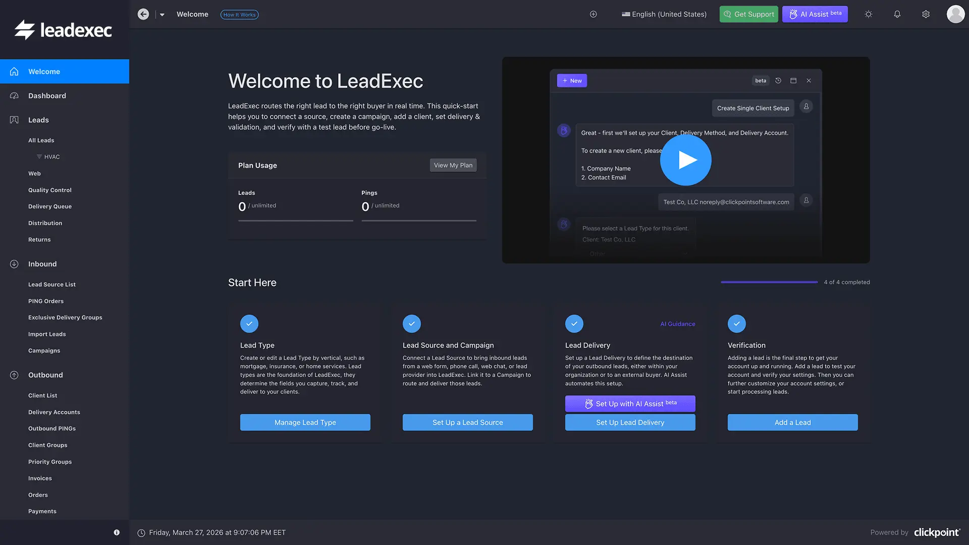
Task: Open Invoices
Action: (40, 478)
